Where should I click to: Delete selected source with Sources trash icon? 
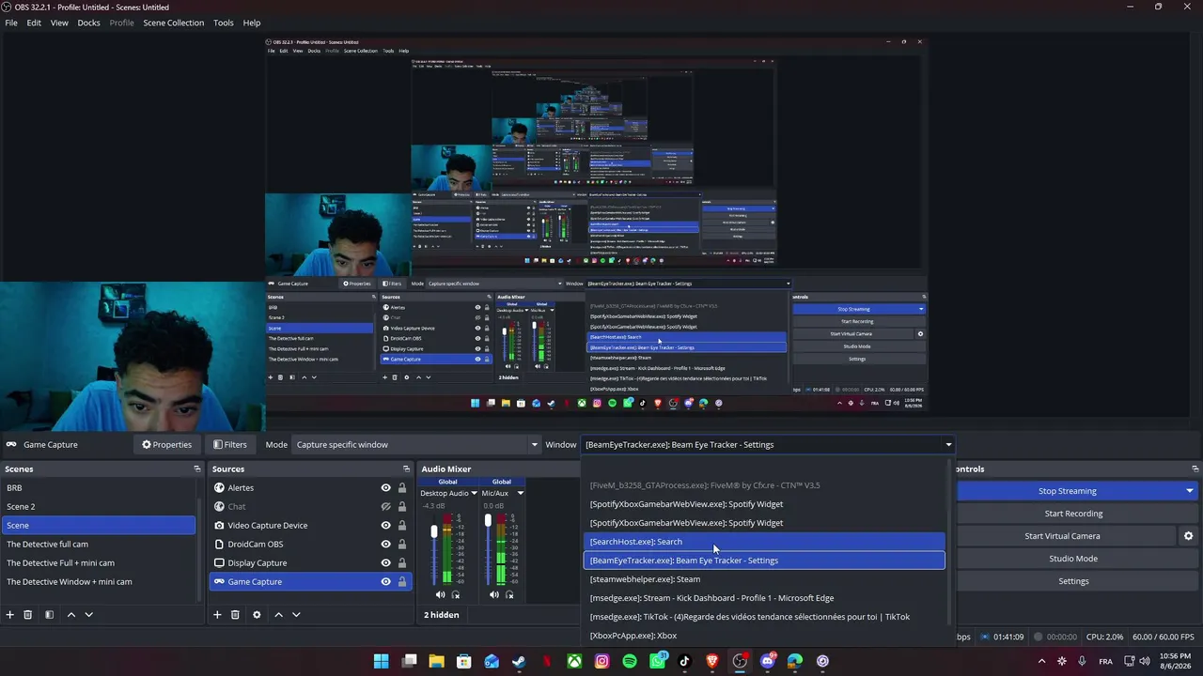(x=235, y=615)
